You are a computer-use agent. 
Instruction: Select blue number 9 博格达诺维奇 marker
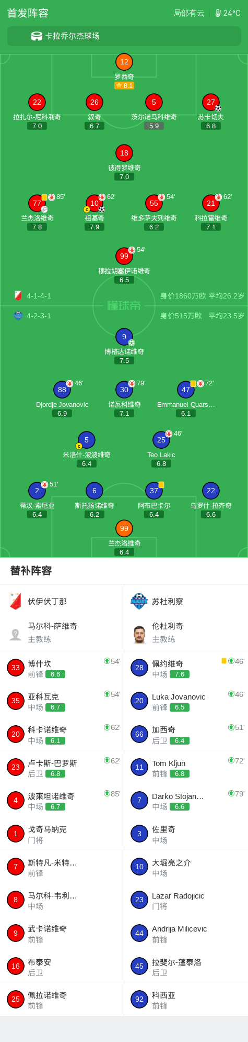[x=124, y=337]
